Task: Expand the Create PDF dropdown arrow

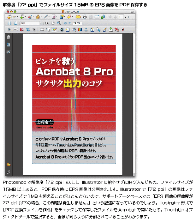Action: tap(17, 17)
